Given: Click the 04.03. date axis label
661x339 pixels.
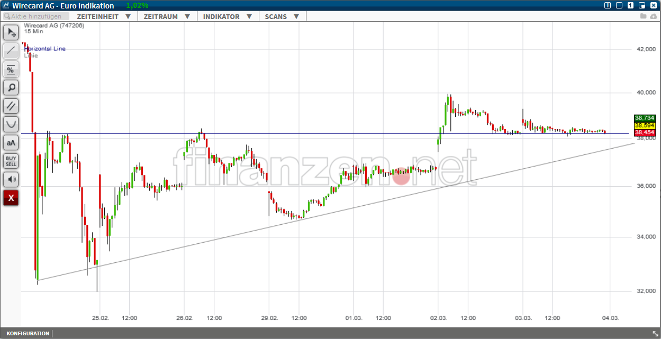Looking at the screenshot, I should coord(611,318).
